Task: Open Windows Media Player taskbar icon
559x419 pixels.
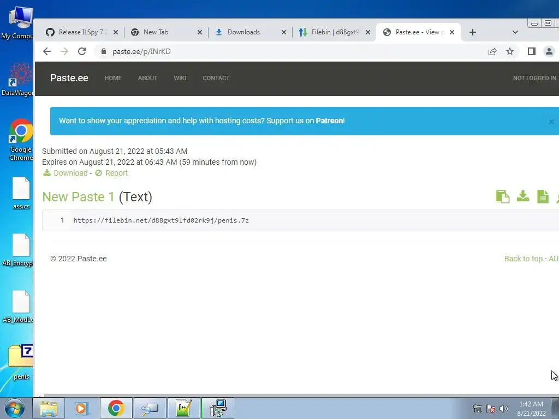Action: (81, 408)
